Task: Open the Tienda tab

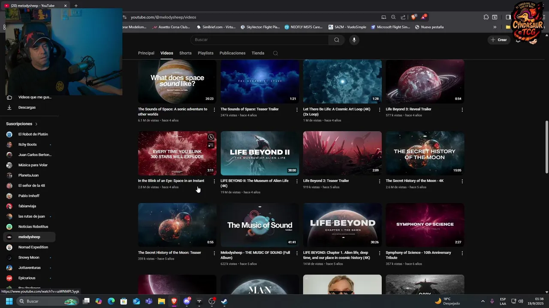Action: pyautogui.click(x=258, y=53)
